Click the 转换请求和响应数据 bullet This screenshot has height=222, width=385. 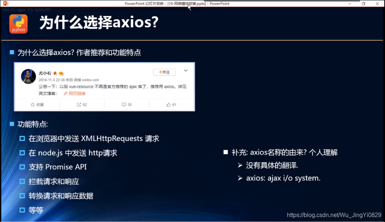(x=61, y=196)
